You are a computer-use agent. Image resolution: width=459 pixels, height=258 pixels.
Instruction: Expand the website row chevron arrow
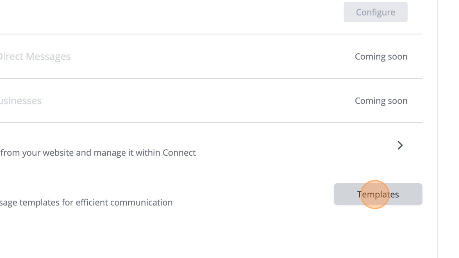[400, 145]
